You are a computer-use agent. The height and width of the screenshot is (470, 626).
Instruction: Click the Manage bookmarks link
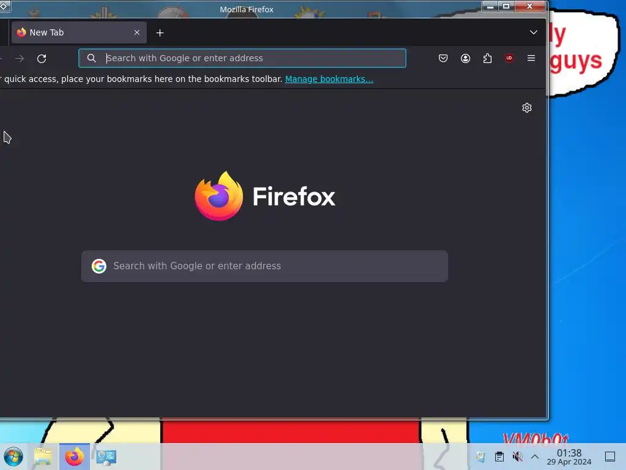tap(329, 79)
